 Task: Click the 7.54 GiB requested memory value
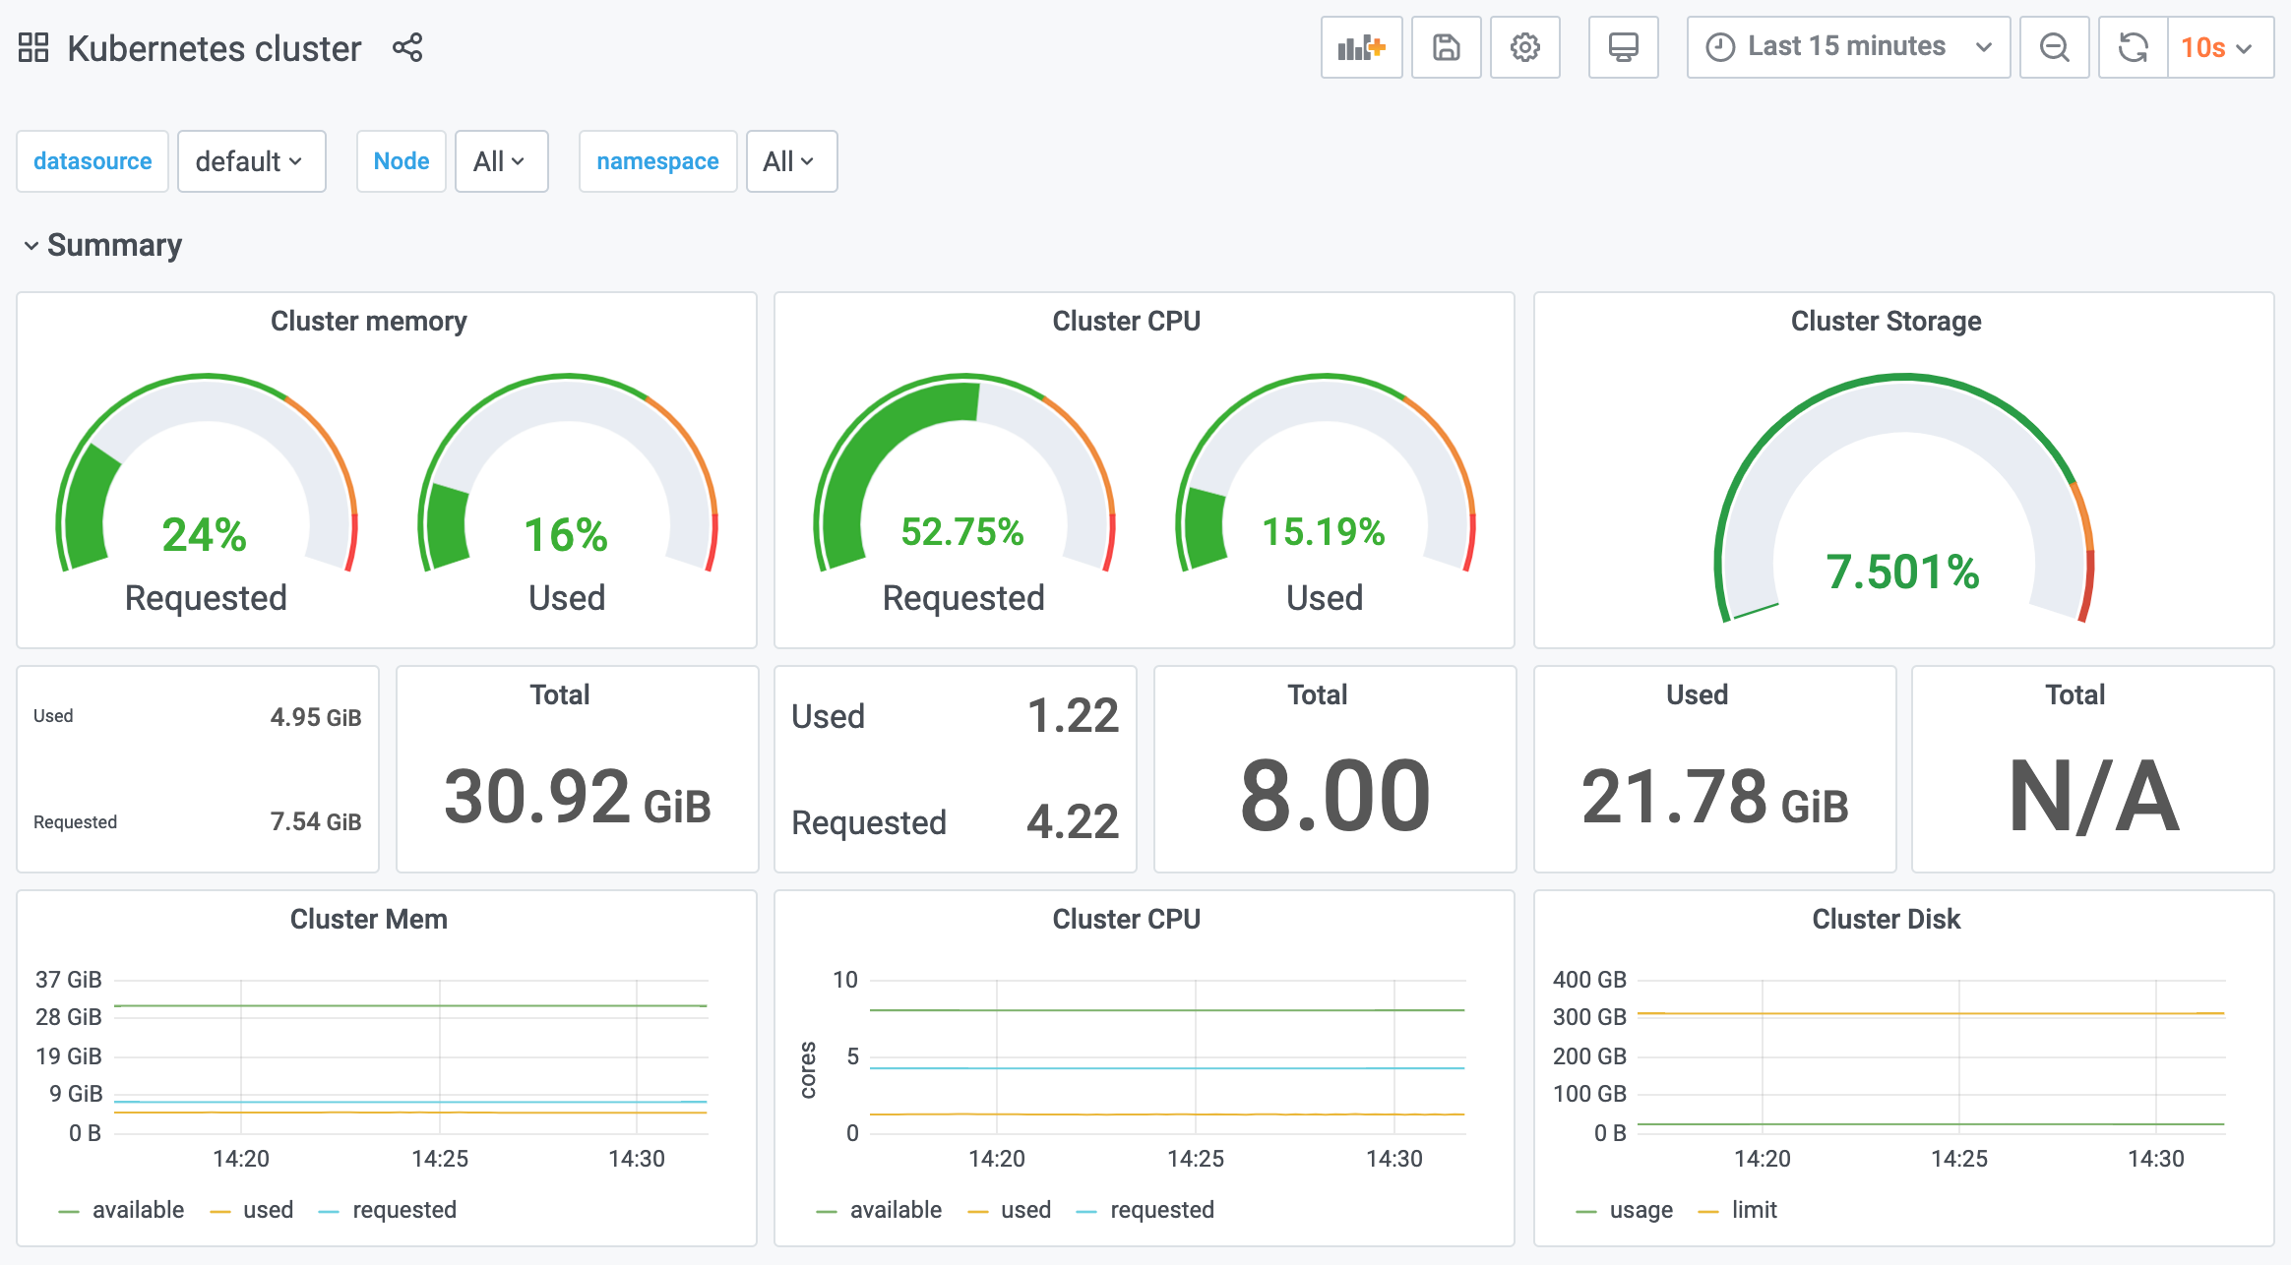point(316,821)
